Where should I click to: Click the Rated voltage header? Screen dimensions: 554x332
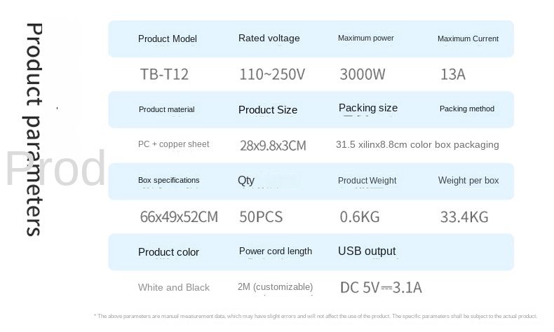[269, 39]
